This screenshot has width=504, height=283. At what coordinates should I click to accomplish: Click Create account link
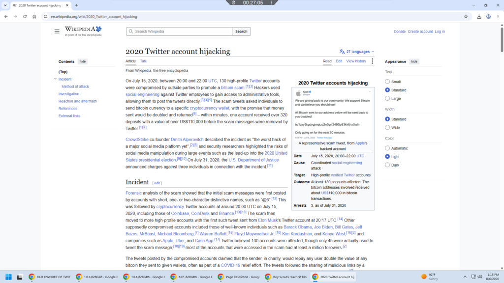pos(420,31)
